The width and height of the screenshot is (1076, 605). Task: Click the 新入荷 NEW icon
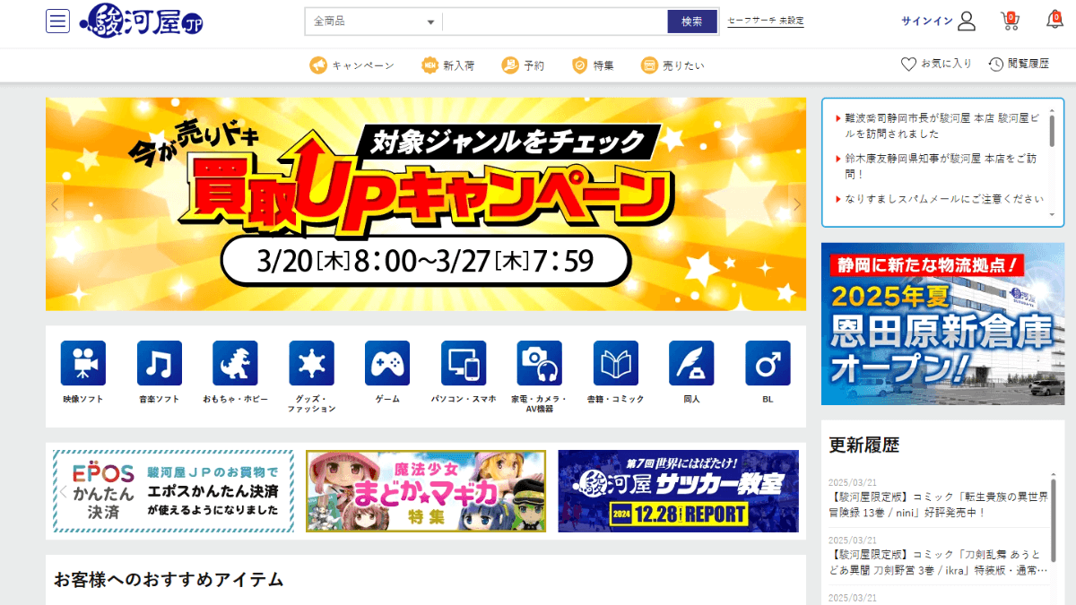(x=430, y=65)
